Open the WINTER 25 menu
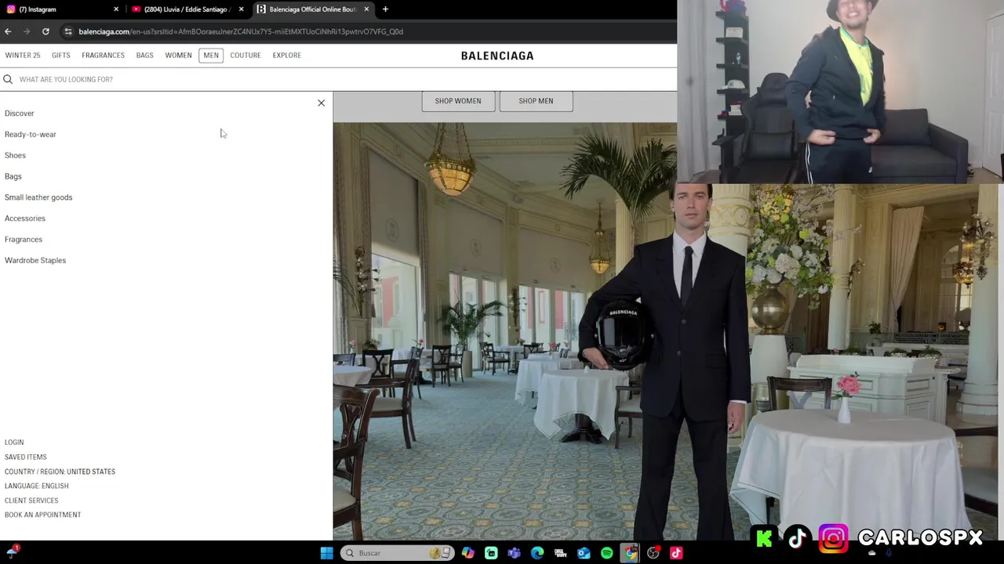 [23, 56]
